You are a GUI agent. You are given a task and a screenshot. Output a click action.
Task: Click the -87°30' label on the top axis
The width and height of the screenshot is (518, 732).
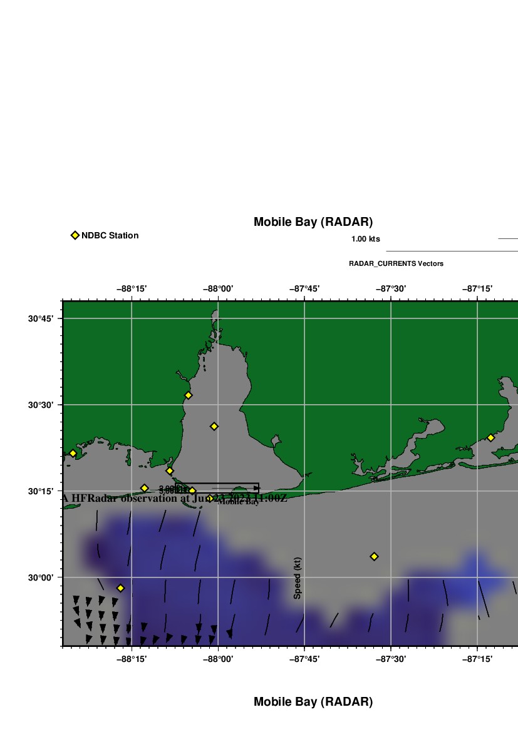[x=391, y=288]
